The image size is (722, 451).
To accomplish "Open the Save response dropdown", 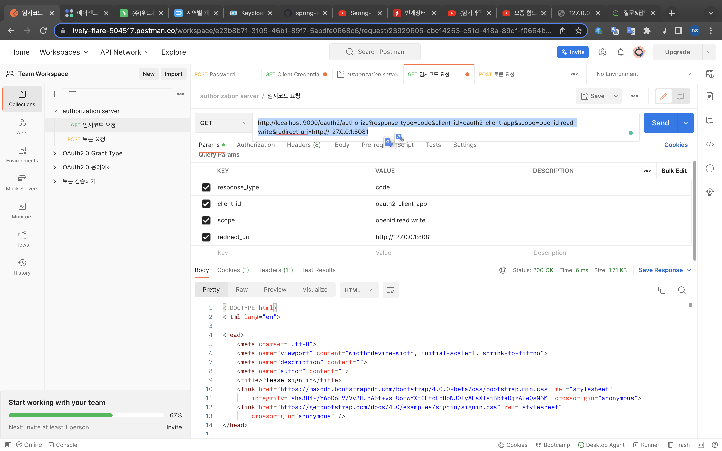I will point(689,270).
